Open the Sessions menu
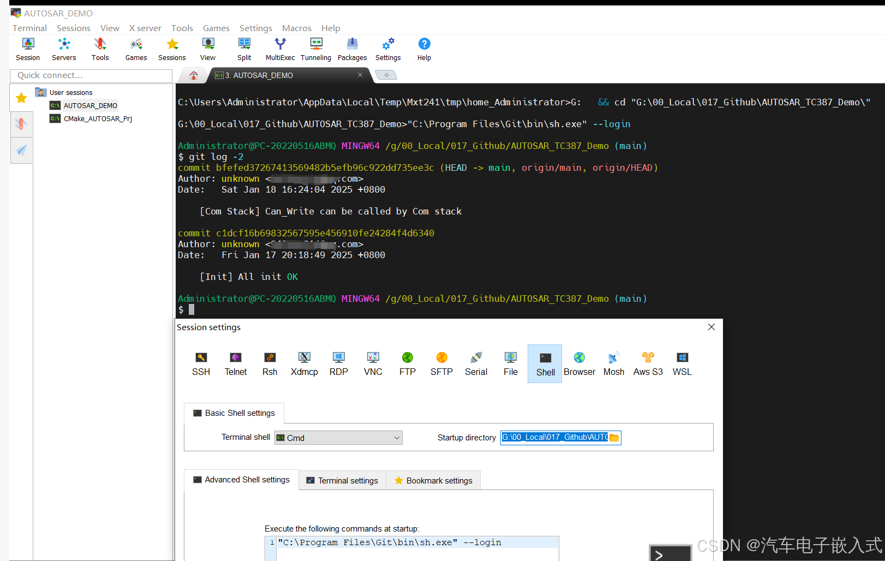Viewport: 885px width, 561px height. click(x=74, y=28)
